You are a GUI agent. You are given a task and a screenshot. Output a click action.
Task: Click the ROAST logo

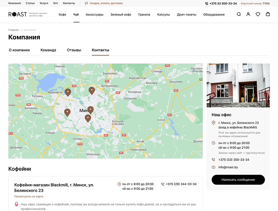[16, 14]
